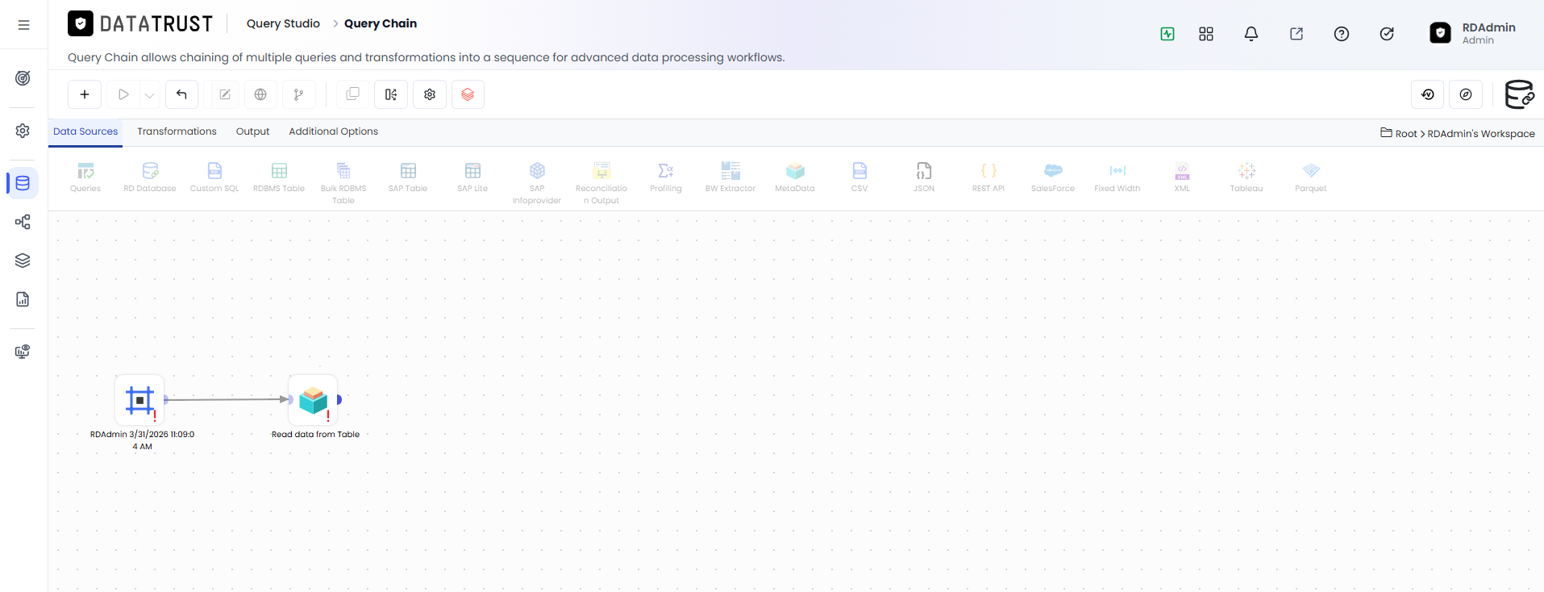The width and height of the screenshot is (1544, 592).
Task: Open the database icon in left sidebar
Action: pos(23,183)
